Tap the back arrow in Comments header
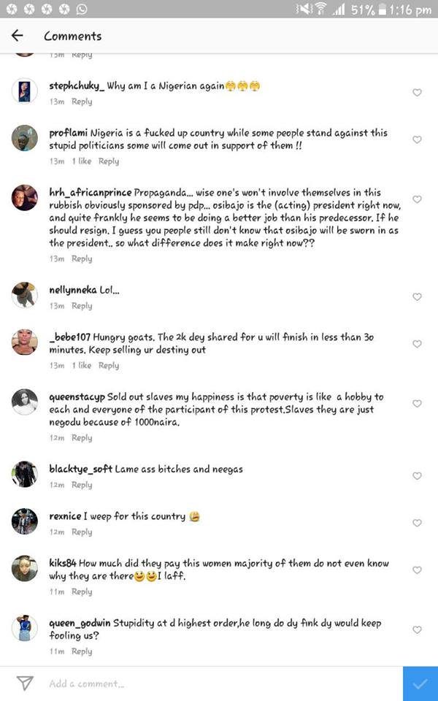Screen dimensions: 438x701 click(18, 36)
